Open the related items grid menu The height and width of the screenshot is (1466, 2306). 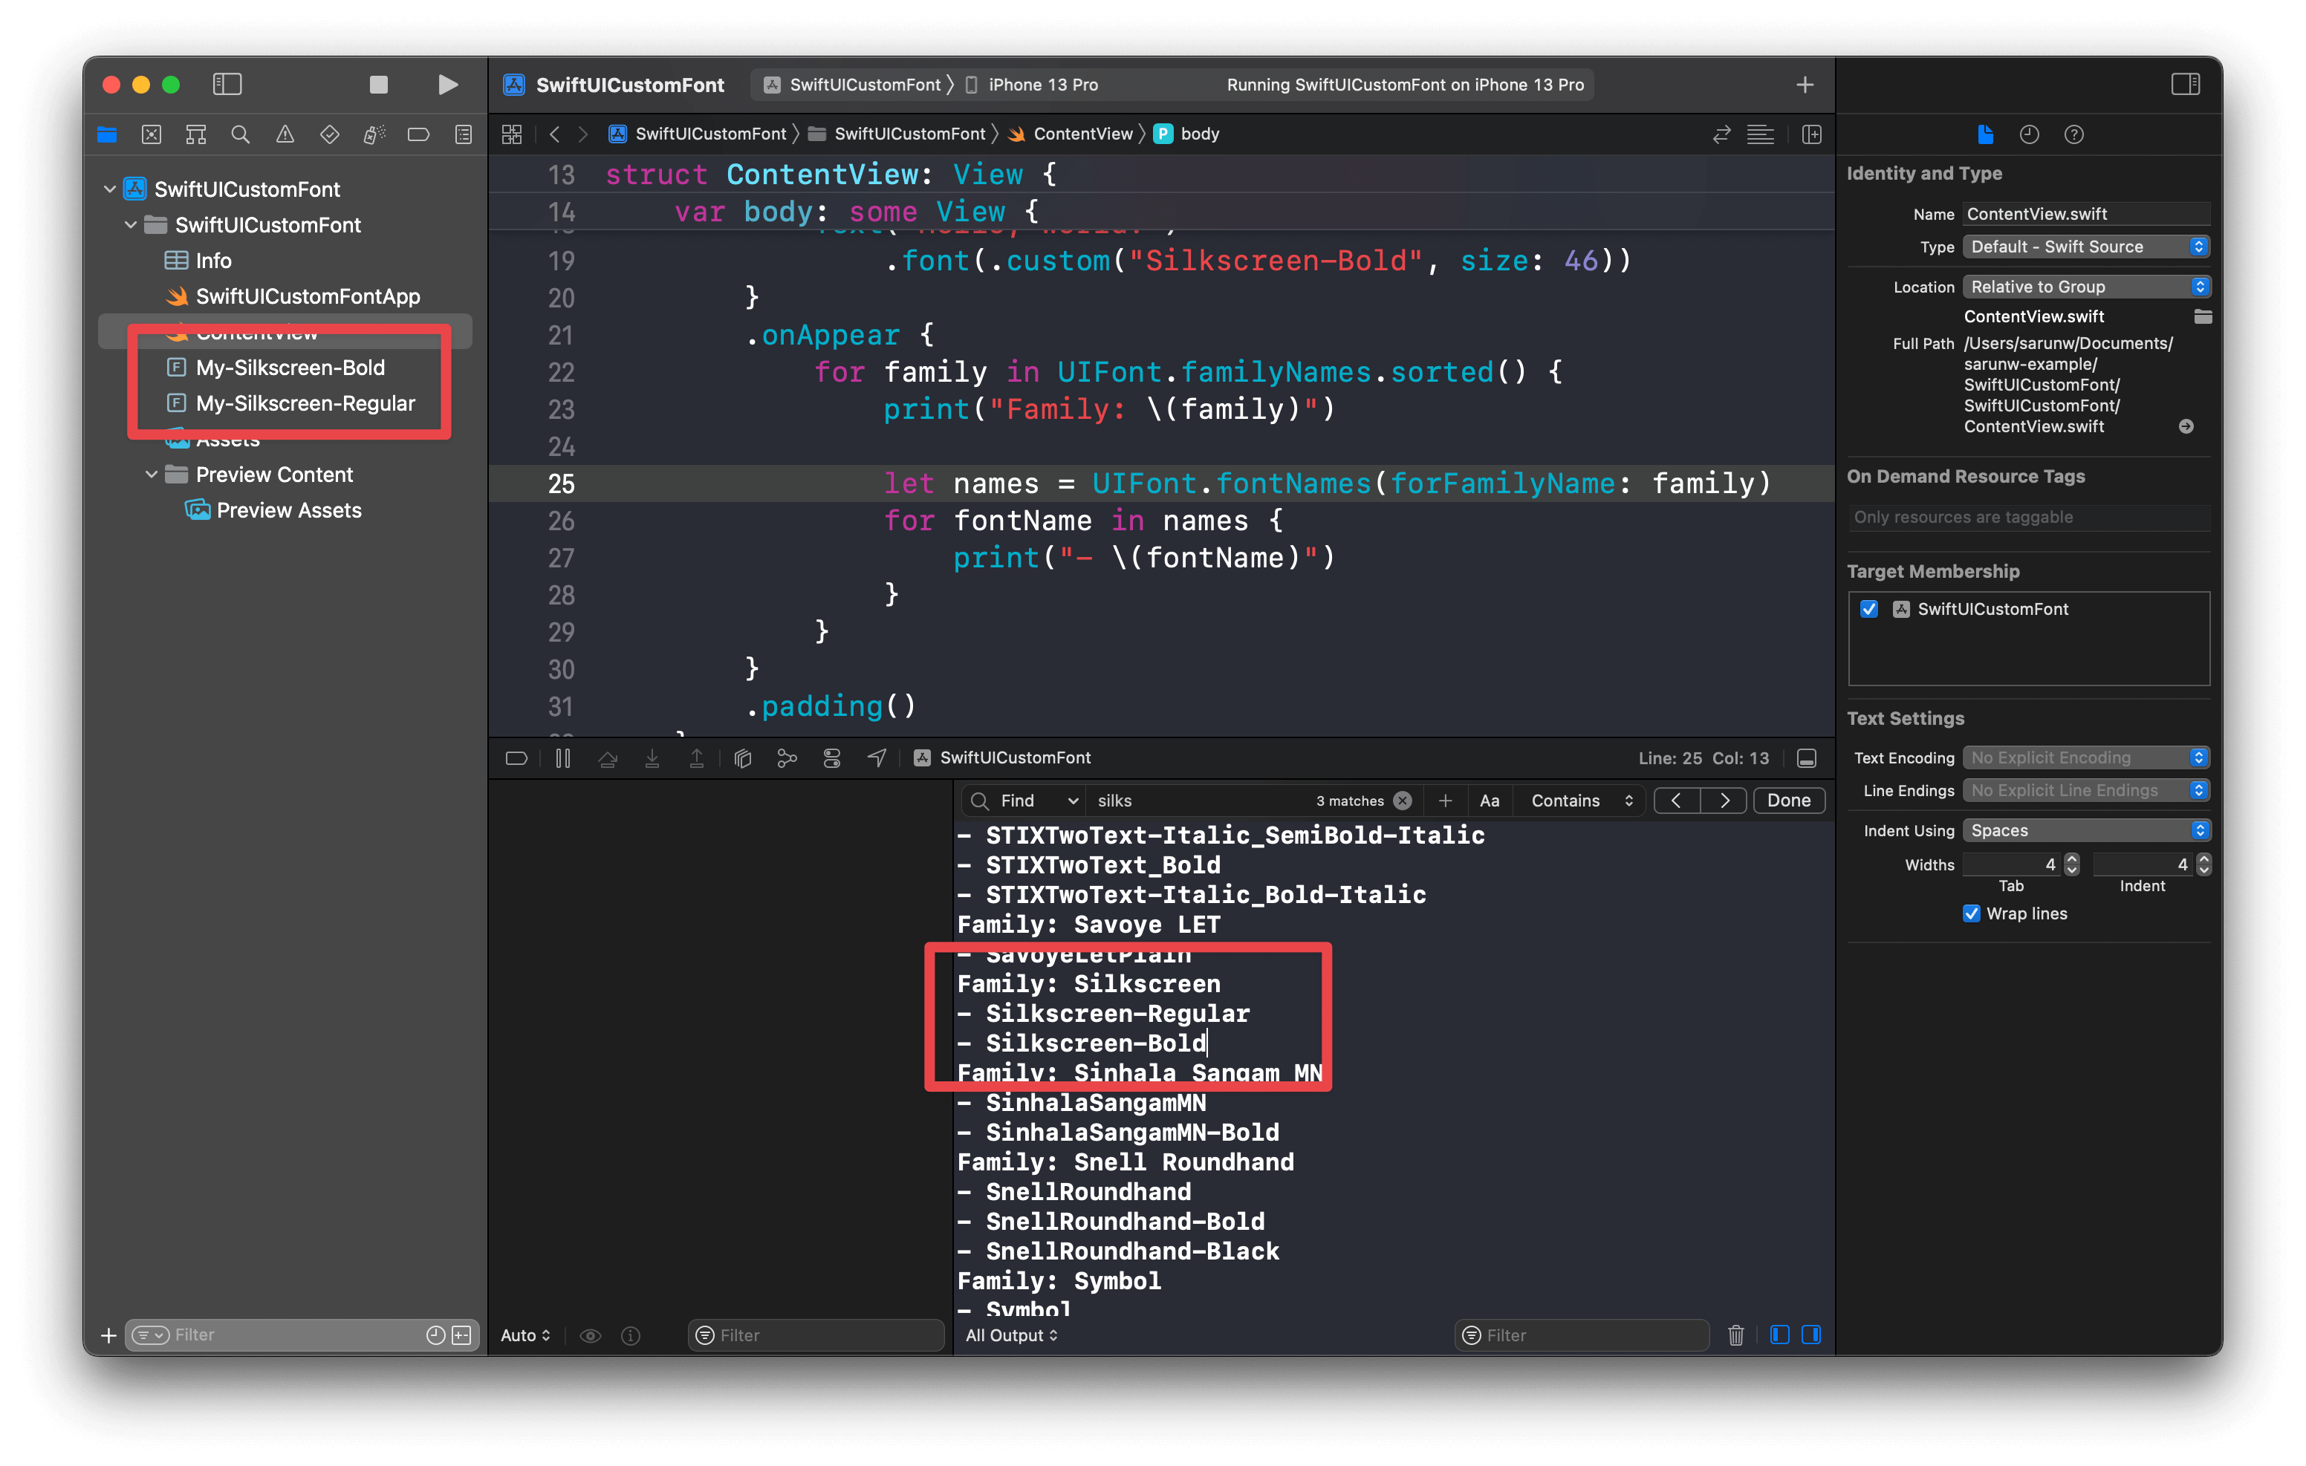pyautogui.click(x=513, y=134)
